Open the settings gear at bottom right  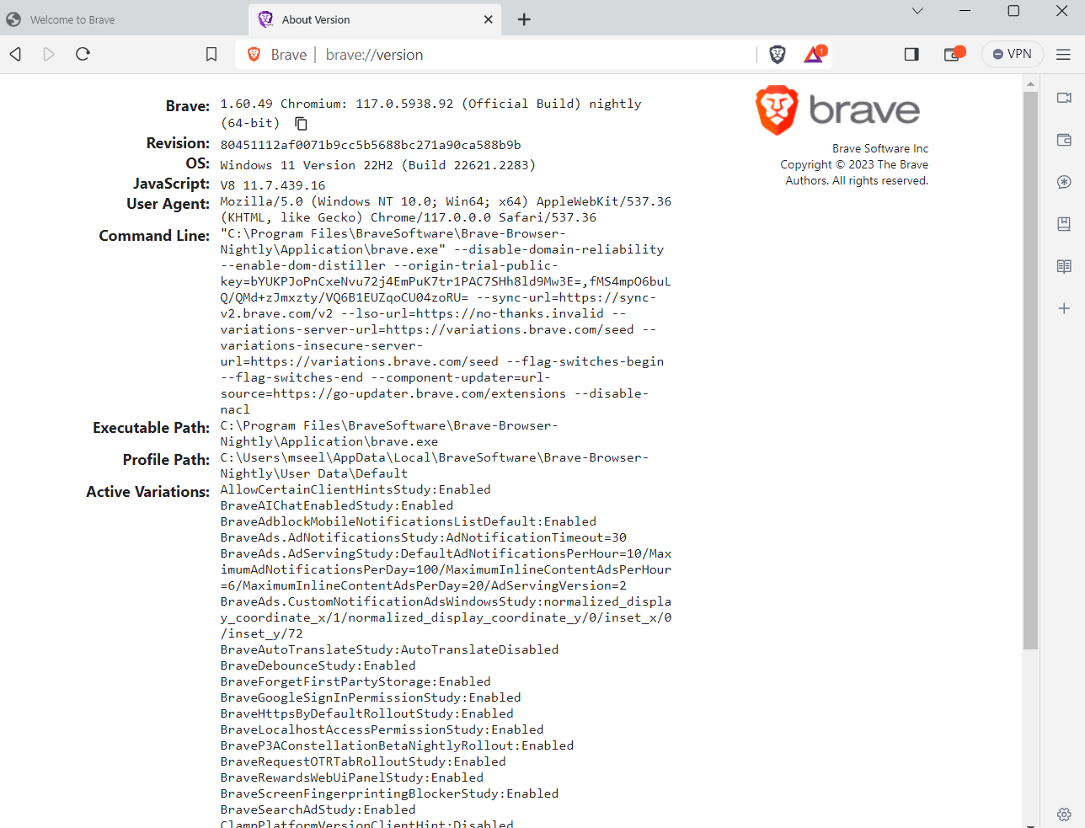(x=1064, y=815)
